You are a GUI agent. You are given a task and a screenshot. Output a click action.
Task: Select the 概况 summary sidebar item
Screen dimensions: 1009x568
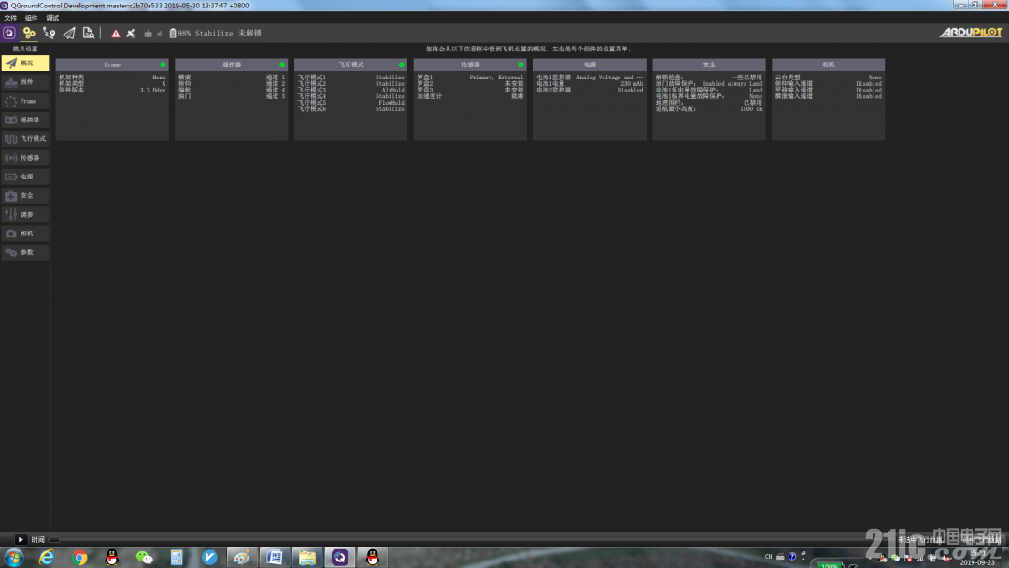(25, 63)
